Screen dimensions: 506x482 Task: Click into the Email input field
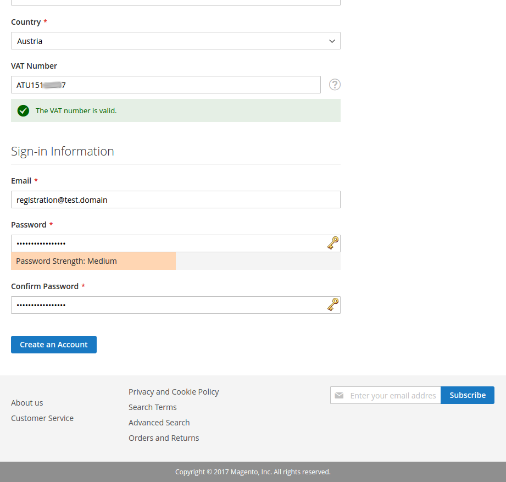176,200
